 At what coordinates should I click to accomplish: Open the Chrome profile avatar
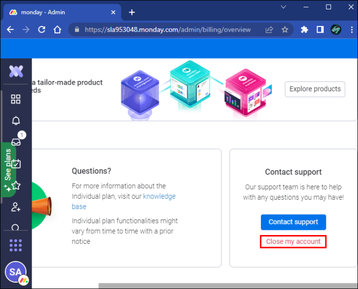tap(336, 30)
